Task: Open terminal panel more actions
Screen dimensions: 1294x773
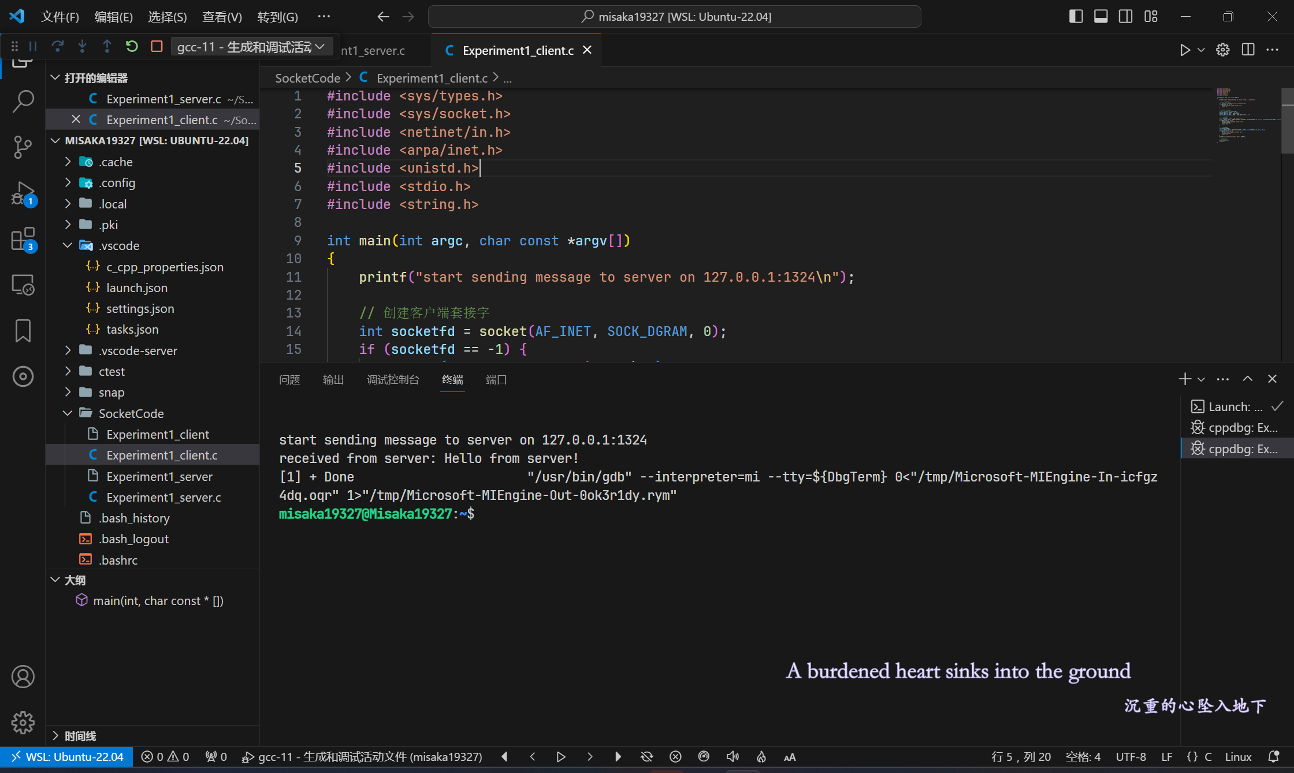Action: (x=1223, y=379)
